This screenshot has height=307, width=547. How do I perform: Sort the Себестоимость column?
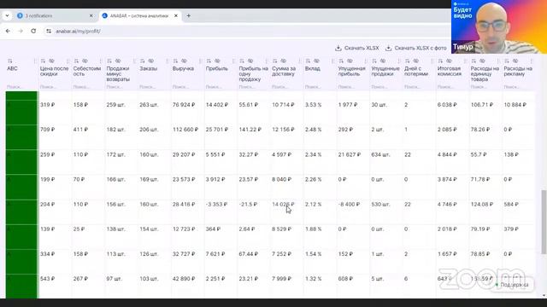[76, 61]
